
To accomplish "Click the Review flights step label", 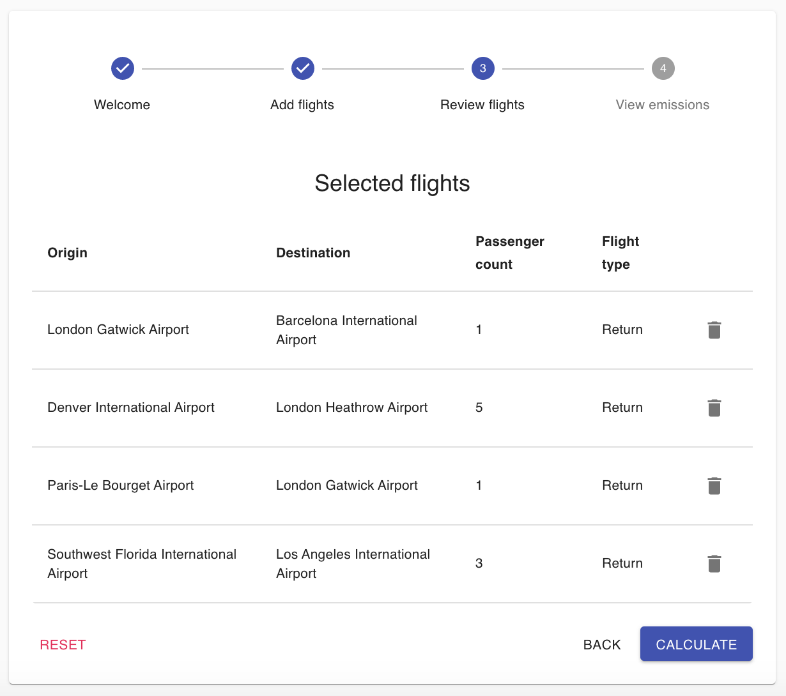I will (x=482, y=105).
